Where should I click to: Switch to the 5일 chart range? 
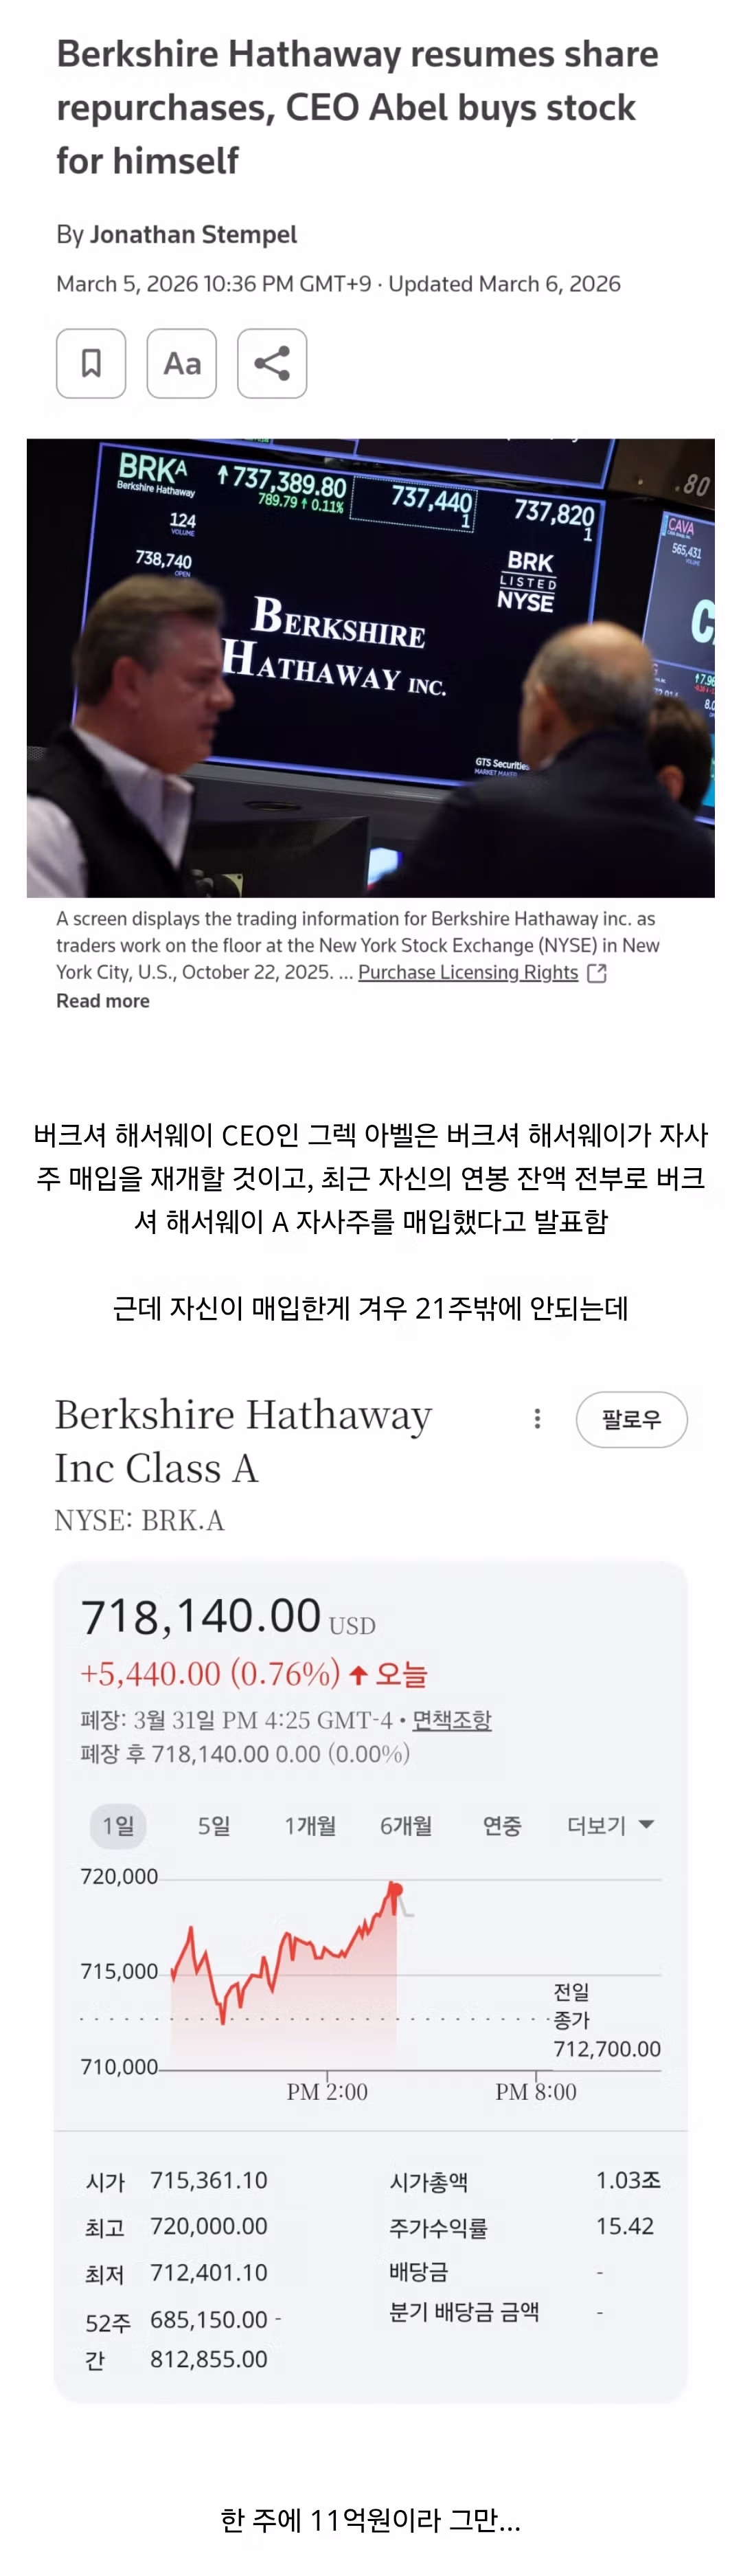click(214, 1826)
